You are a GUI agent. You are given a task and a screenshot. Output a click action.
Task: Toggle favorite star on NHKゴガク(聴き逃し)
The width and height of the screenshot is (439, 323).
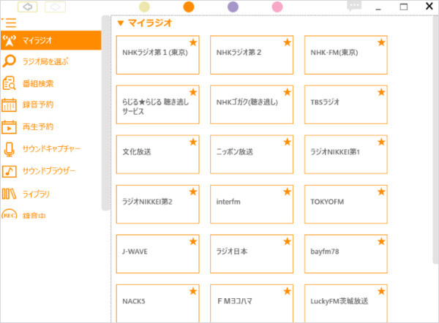(288, 92)
